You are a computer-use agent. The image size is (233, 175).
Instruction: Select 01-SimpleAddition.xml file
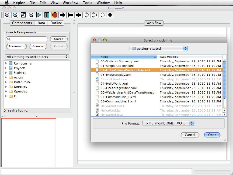coord(157,66)
